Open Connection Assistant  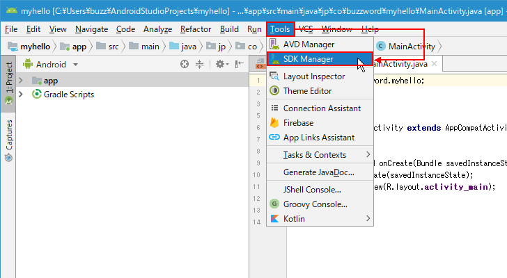(x=320, y=108)
